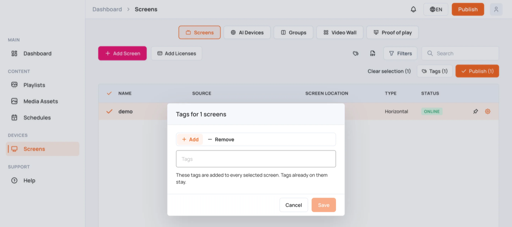The image size is (512, 227).
Task: Click the Add Screen button
Action: pos(122,53)
